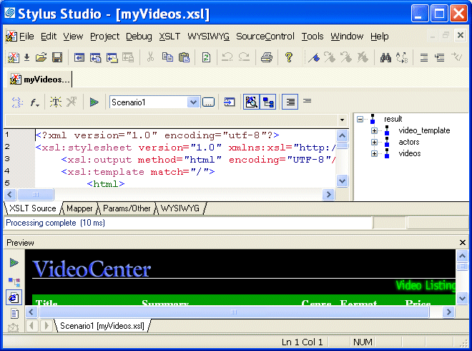Open file using the folder icon

[41, 58]
